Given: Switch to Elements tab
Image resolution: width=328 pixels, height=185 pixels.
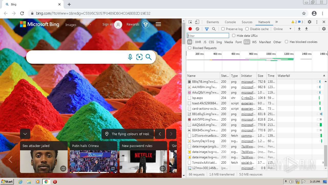Looking at the screenshot, I should pyautogui.click(x=213, y=22).
